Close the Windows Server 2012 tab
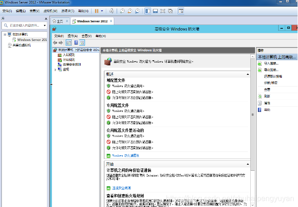Screen dimensions: 298x207 point(111,21)
